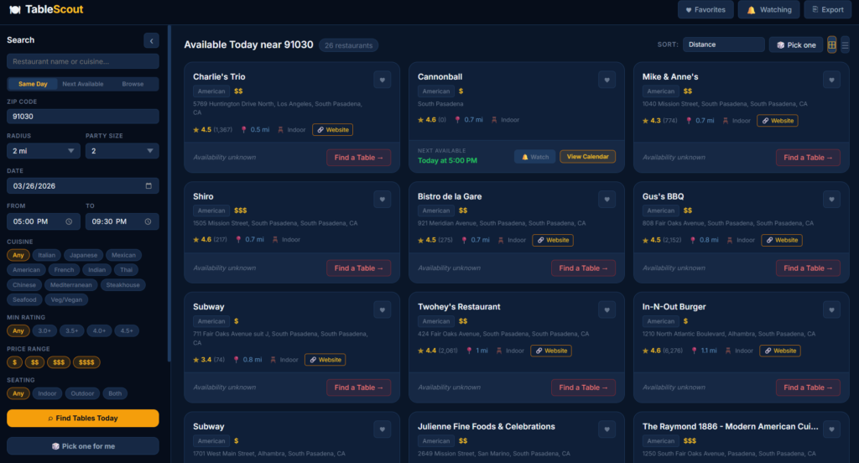Open the Radius dropdown
859x463 pixels.
tap(44, 151)
